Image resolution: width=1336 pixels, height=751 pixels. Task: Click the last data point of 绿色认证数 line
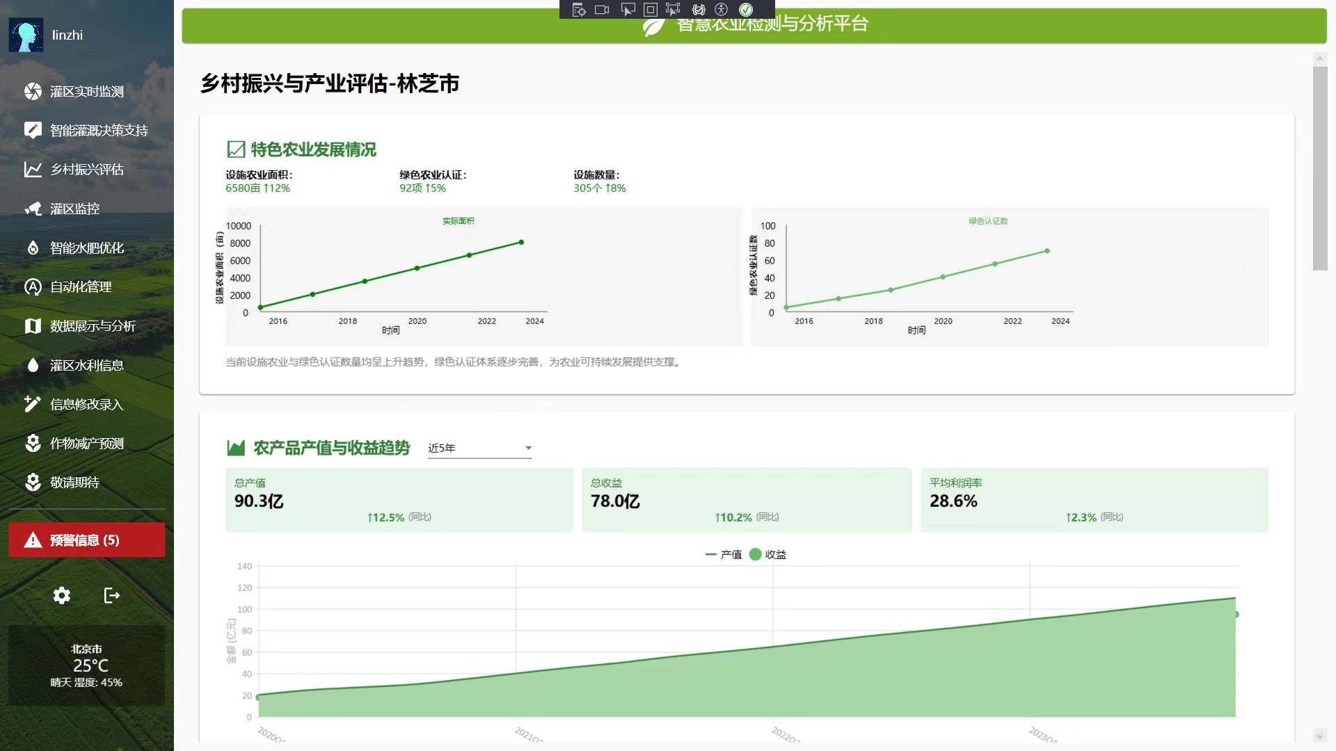(1047, 251)
